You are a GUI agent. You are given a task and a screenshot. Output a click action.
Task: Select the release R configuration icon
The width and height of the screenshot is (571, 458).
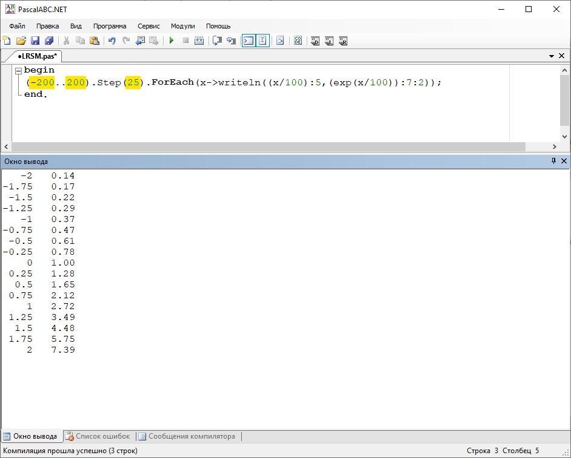pos(343,41)
